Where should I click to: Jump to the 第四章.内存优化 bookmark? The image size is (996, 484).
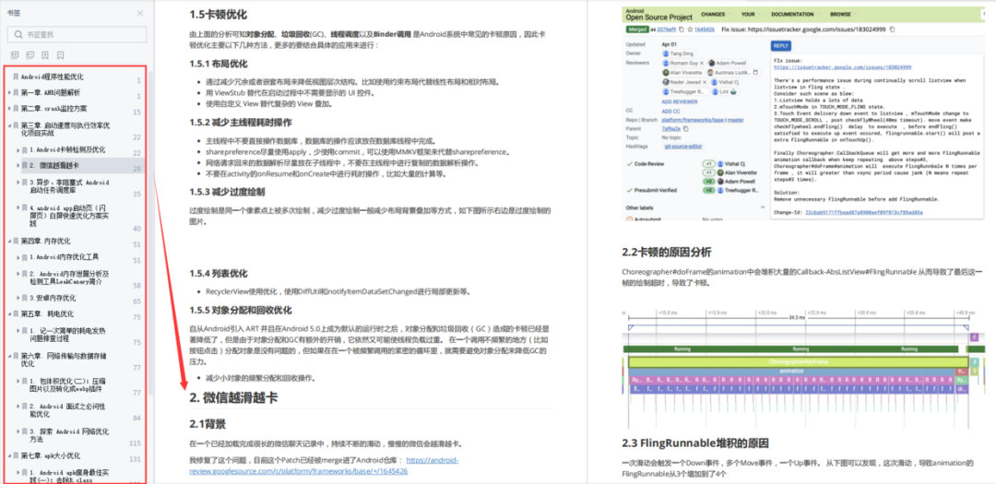point(46,242)
